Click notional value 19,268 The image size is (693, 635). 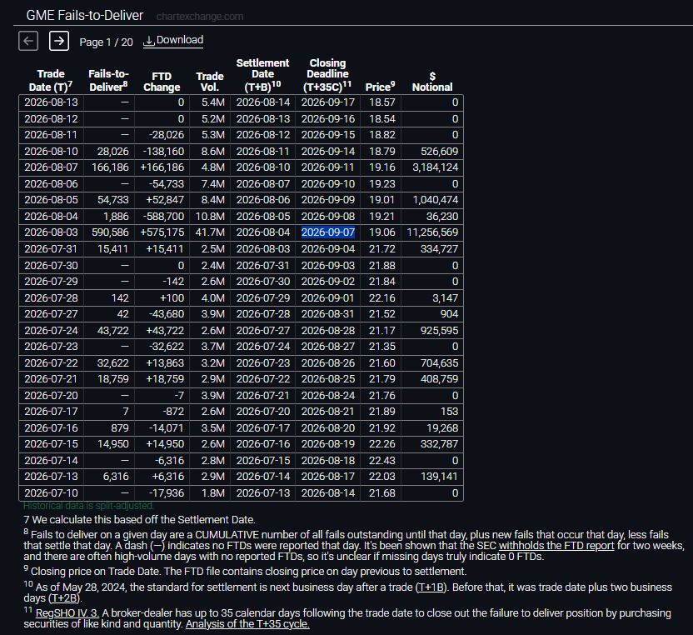click(442, 428)
